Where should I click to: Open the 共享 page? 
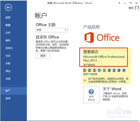tap(8, 63)
